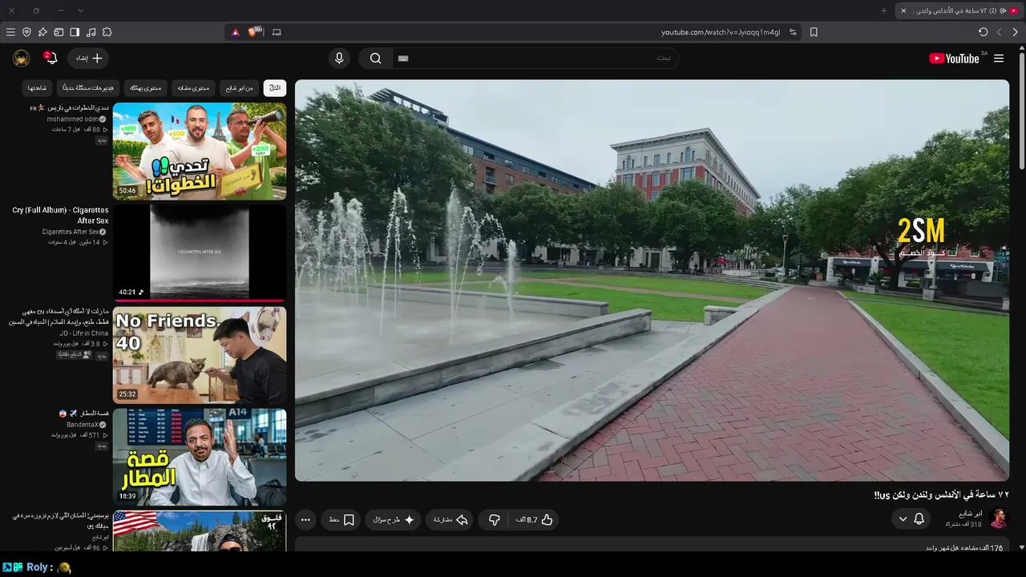Open the No Friends 40 video thumbnail

click(x=200, y=355)
